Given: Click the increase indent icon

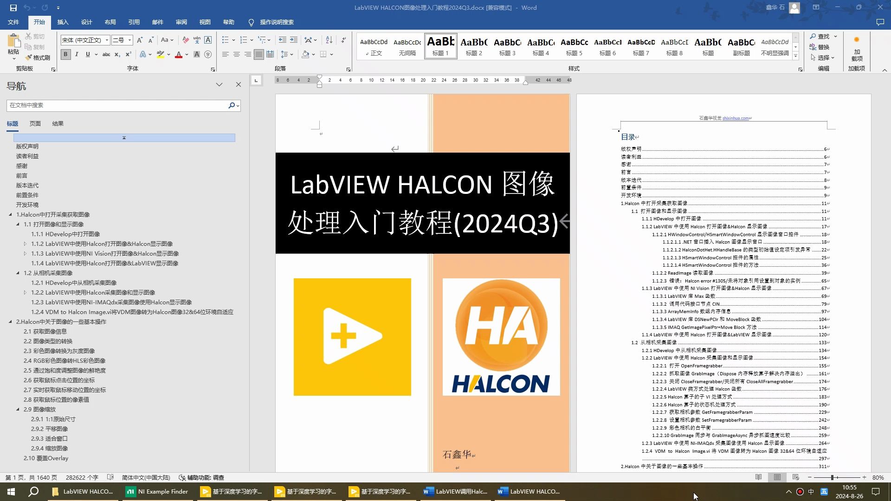Looking at the screenshot, I should click(293, 40).
